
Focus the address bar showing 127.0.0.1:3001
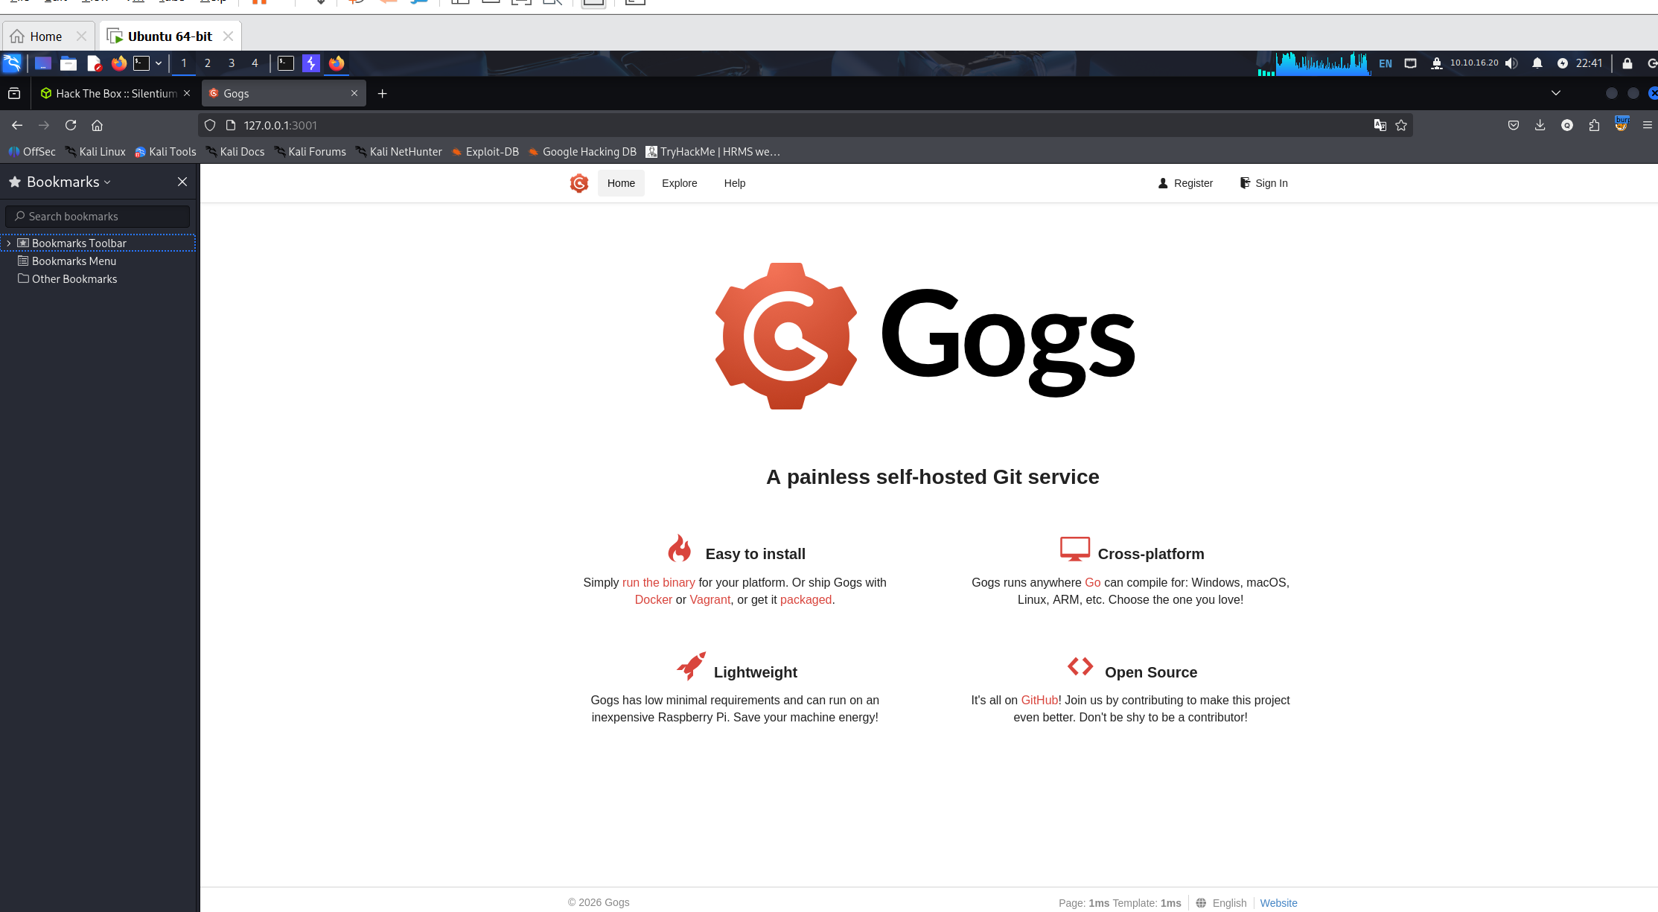click(x=804, y=125)
